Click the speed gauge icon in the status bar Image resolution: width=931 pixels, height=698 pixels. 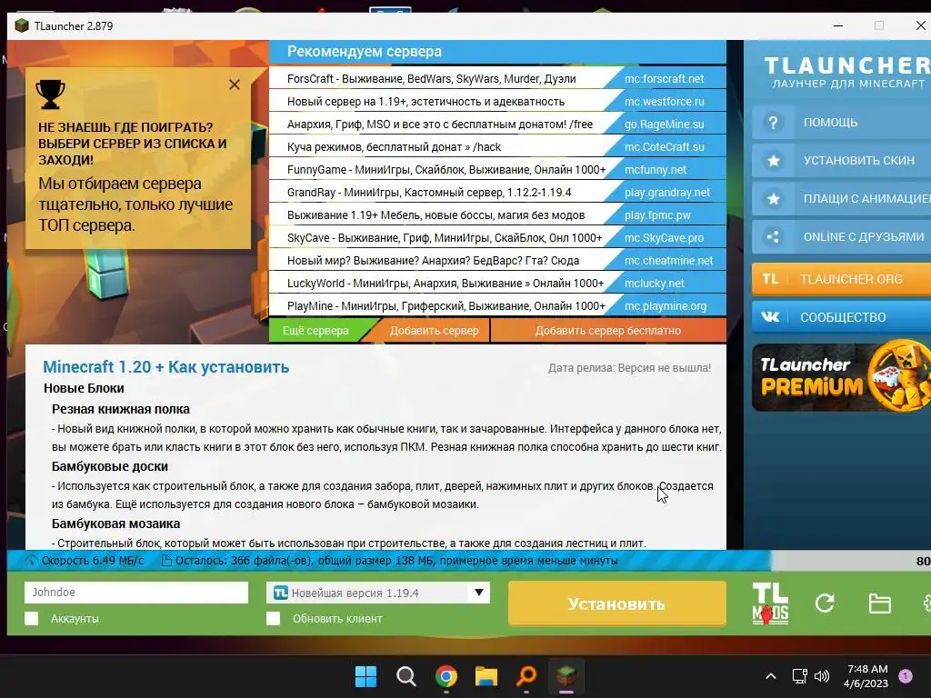point(32,561)
